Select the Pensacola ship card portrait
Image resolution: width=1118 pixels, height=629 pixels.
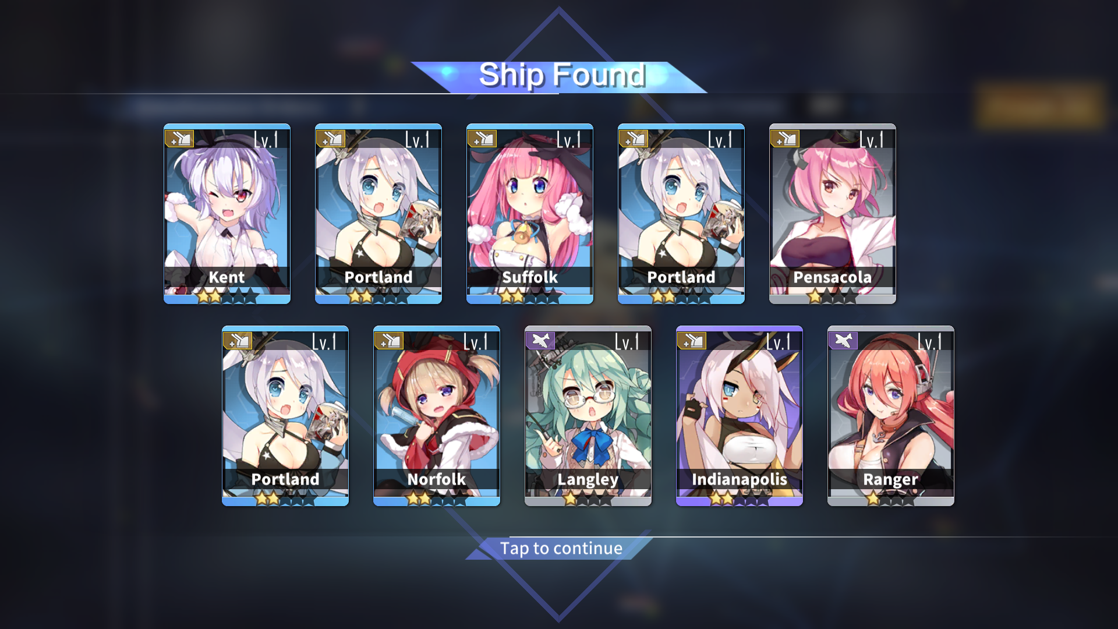(x=833, y=214)
